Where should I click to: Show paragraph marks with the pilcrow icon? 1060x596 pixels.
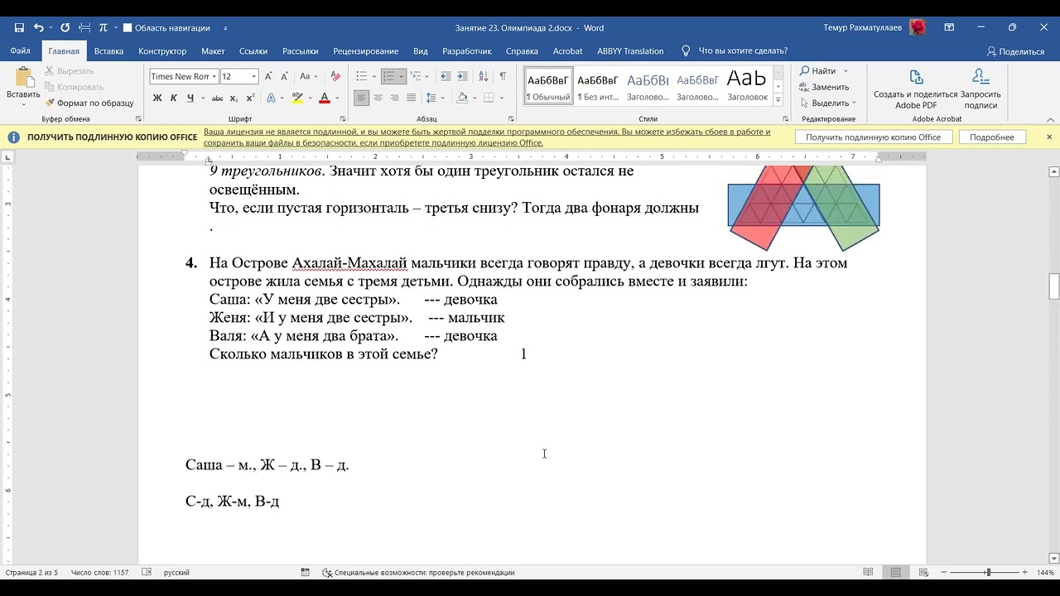pyautogui.click(x=503, y=76)
